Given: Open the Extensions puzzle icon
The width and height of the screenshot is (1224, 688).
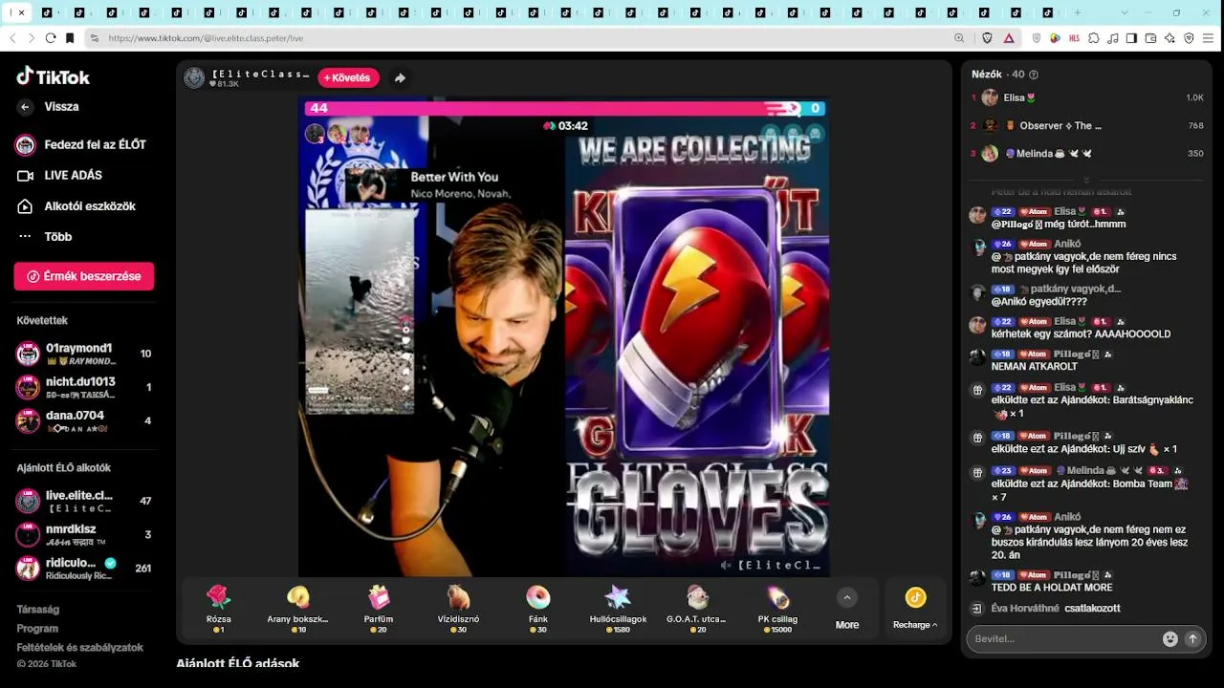Looking at the screenshot, I should (x=1094, y=38).
